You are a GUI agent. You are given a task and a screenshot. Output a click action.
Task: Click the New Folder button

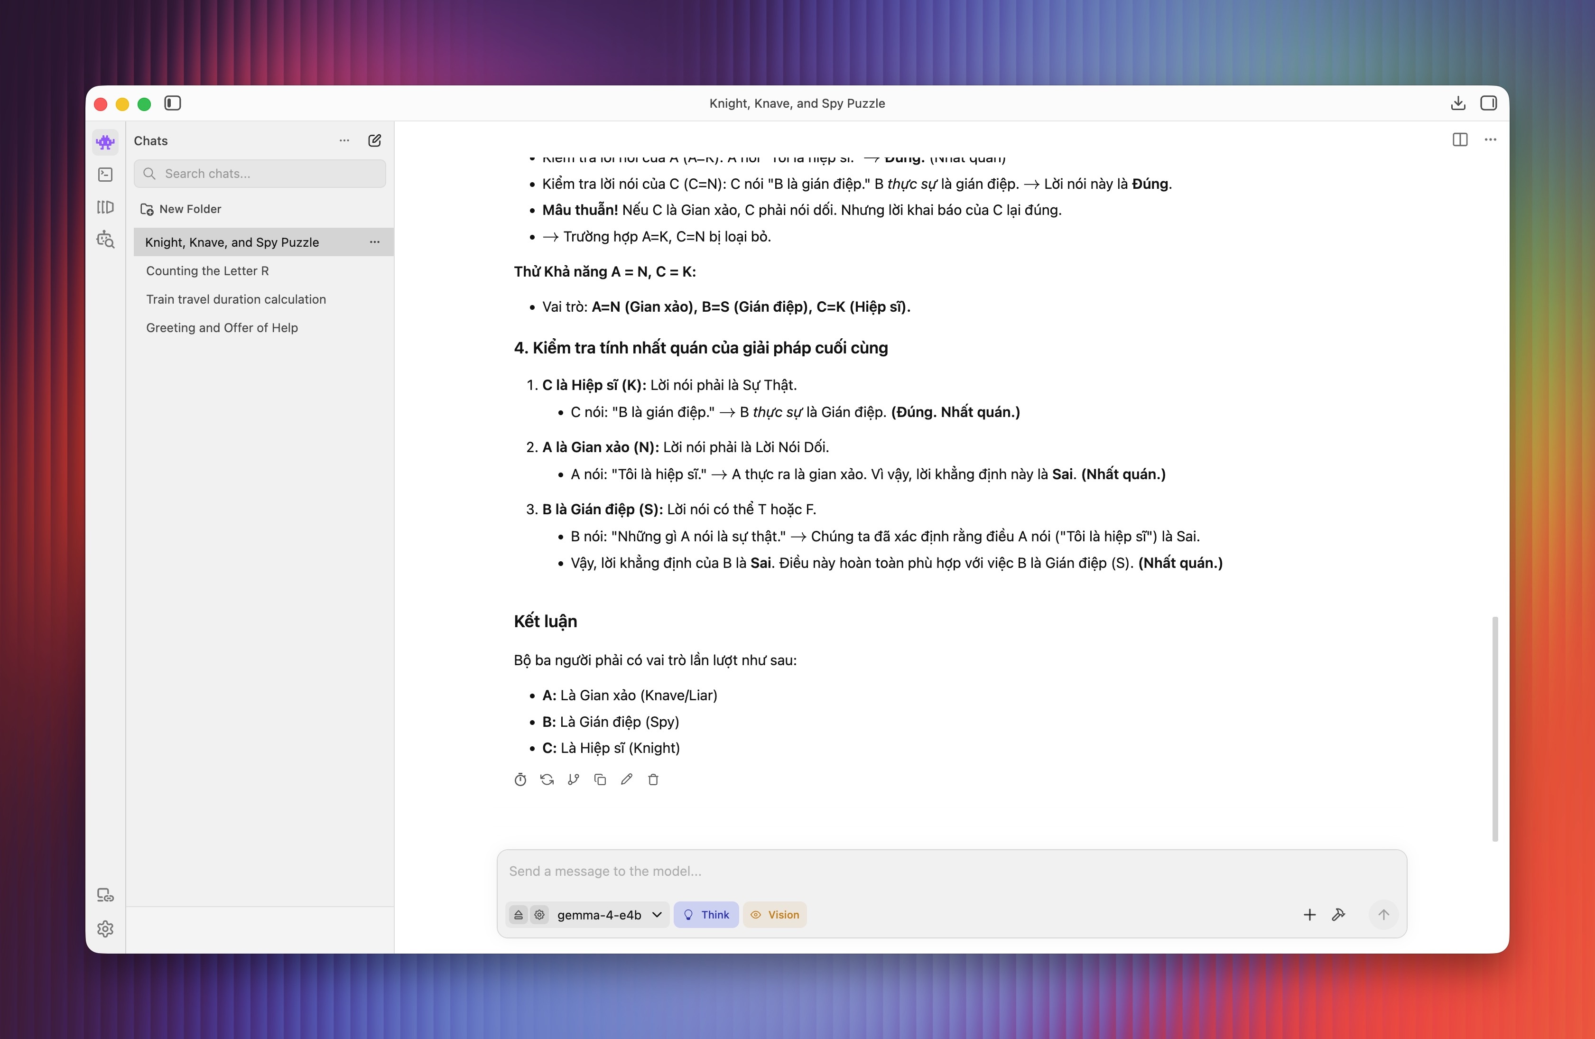pyautogui.click(x=180, y=209)
